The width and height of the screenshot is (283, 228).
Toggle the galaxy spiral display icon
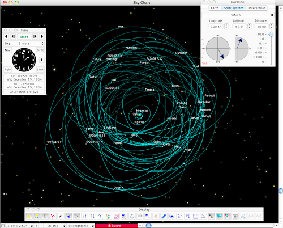[171, 216]
